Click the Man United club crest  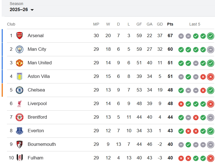point(19,63)
